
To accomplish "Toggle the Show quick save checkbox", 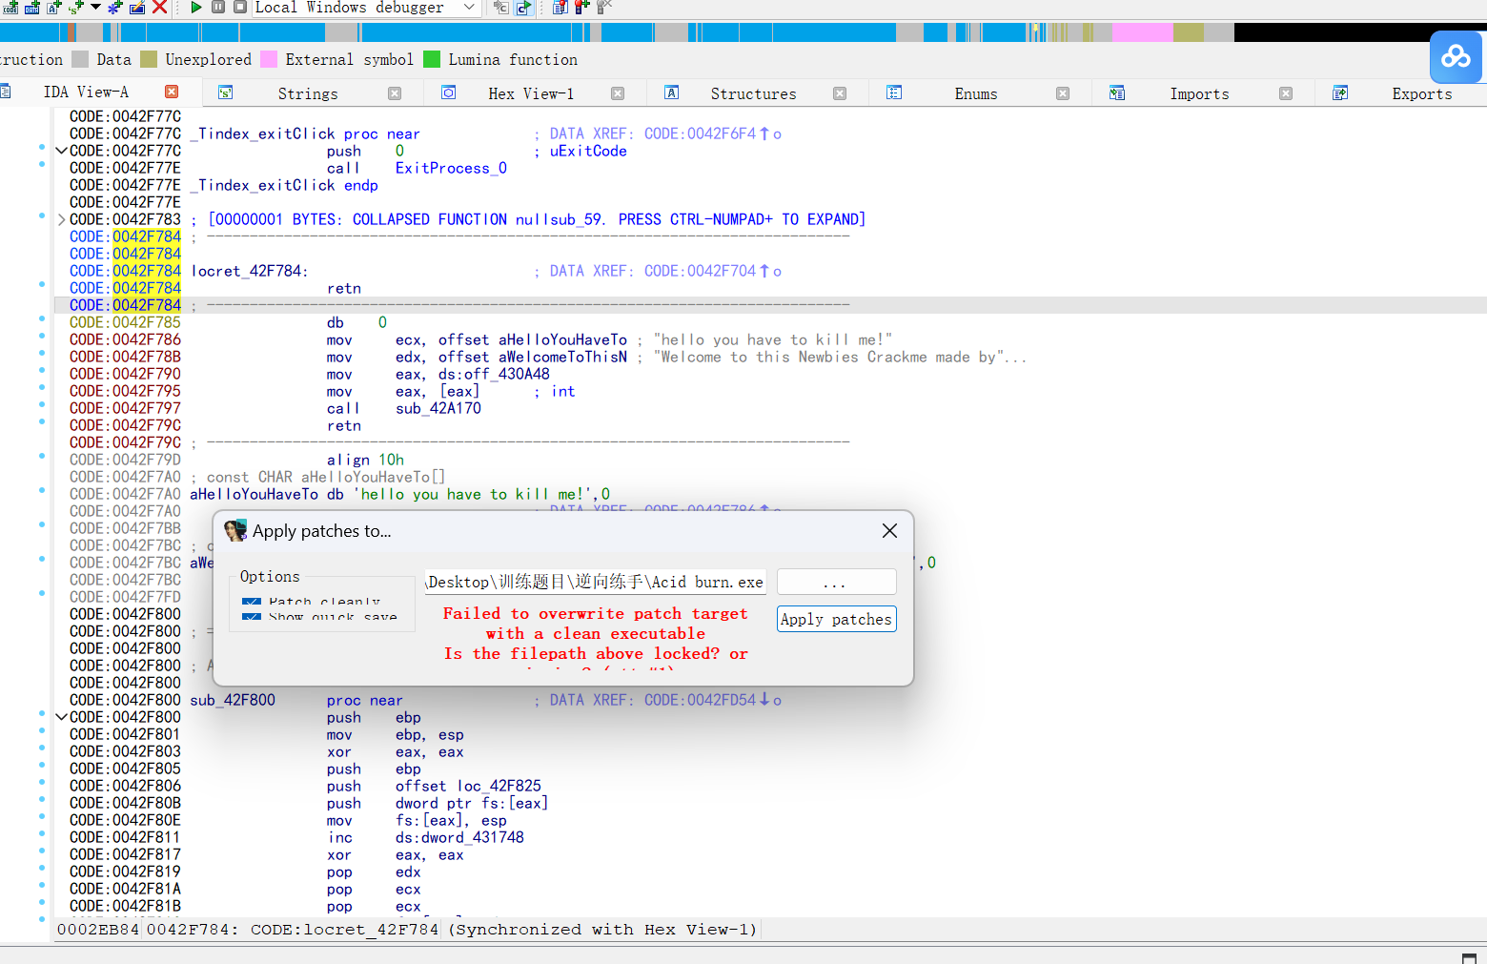I will click(x=252, y=618).
